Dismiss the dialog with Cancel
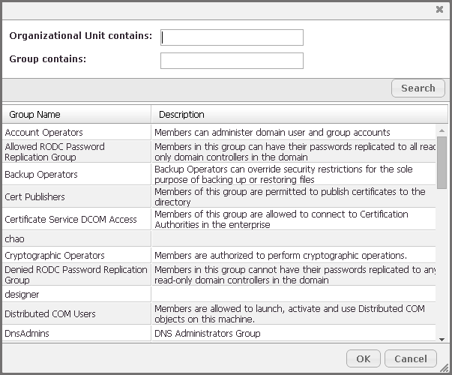 pos(411,358)
